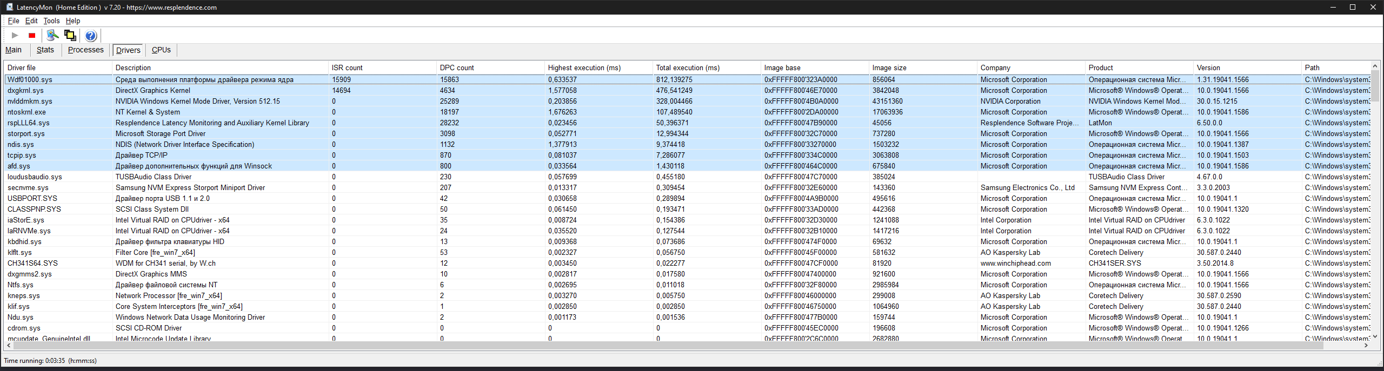The image size is (1384, 371).
Task: Select the Drivers tab
Action: [128, 50]
